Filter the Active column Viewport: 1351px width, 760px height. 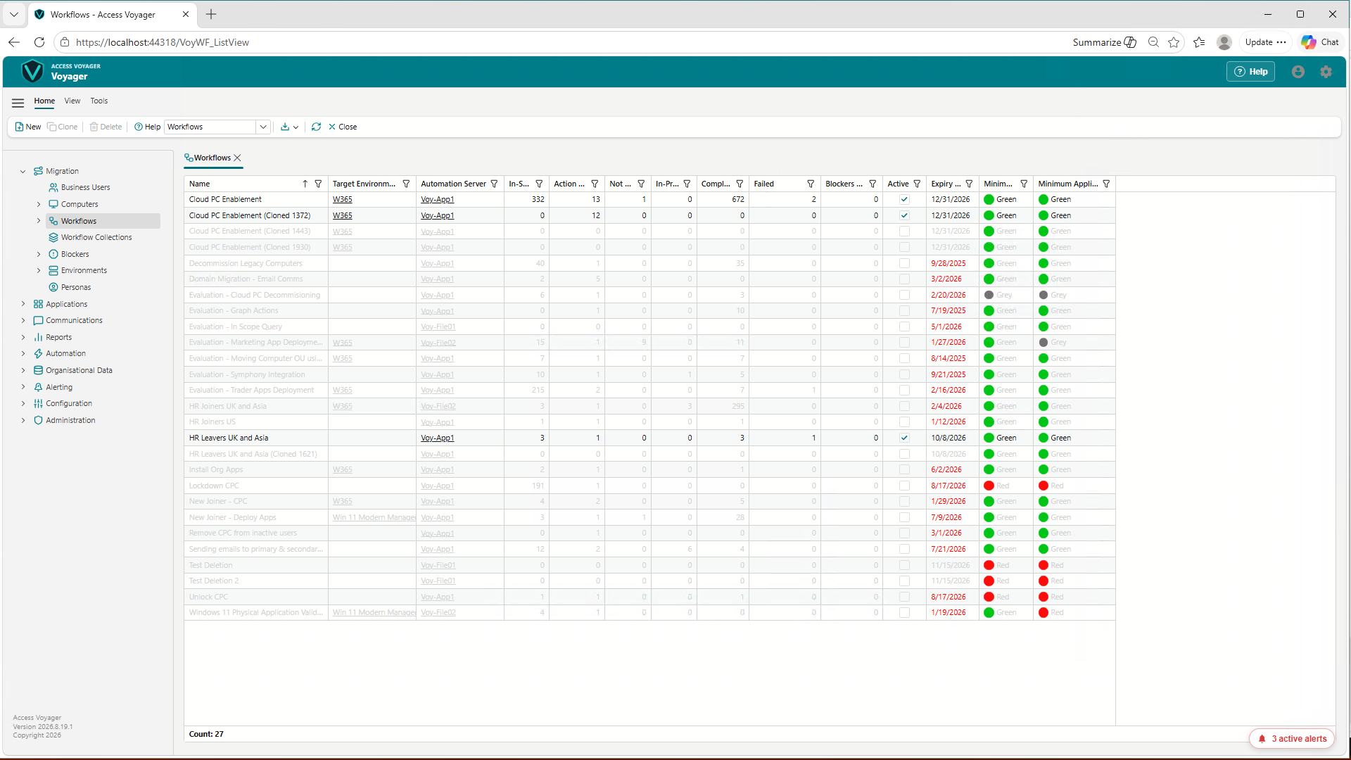click(917, 184)
